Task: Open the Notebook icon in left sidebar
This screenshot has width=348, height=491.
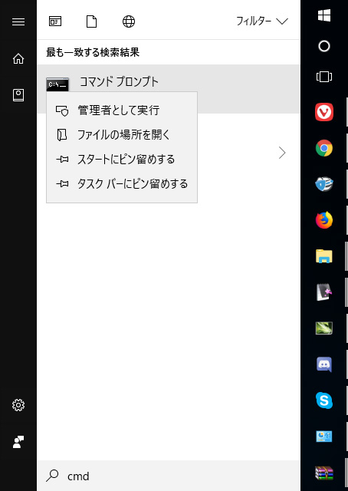Action: click(18, 95)
